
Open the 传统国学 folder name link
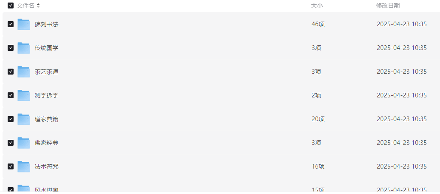[x=47, y=48]
